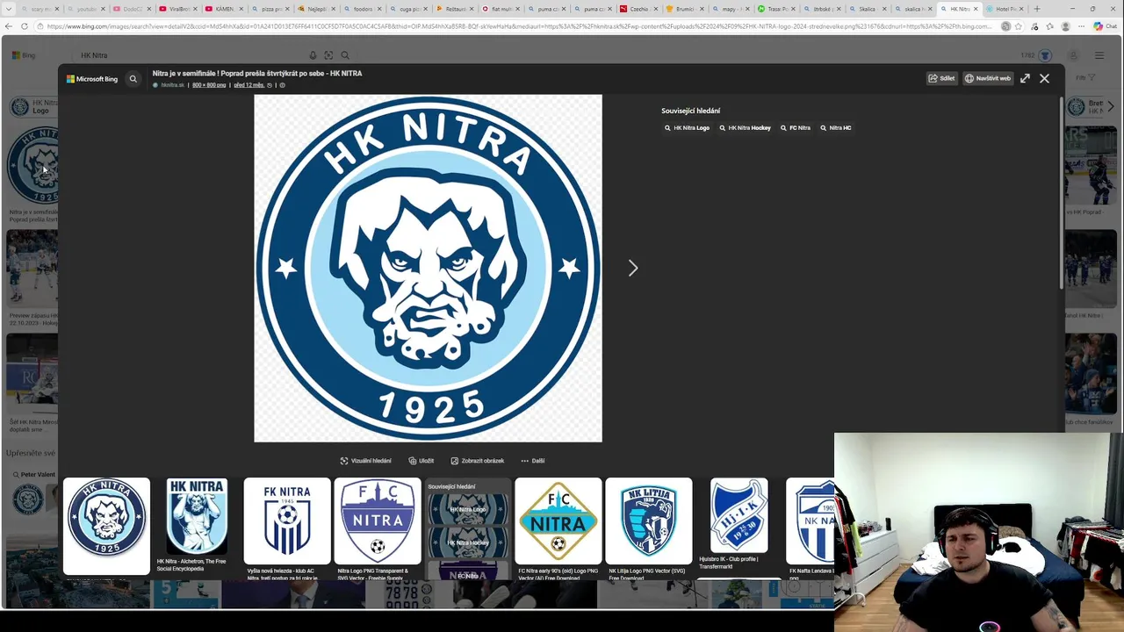Select the HK Nitra 1925 carousel thumbnail
Viewport: 1124px width, 632px height.
106,526
